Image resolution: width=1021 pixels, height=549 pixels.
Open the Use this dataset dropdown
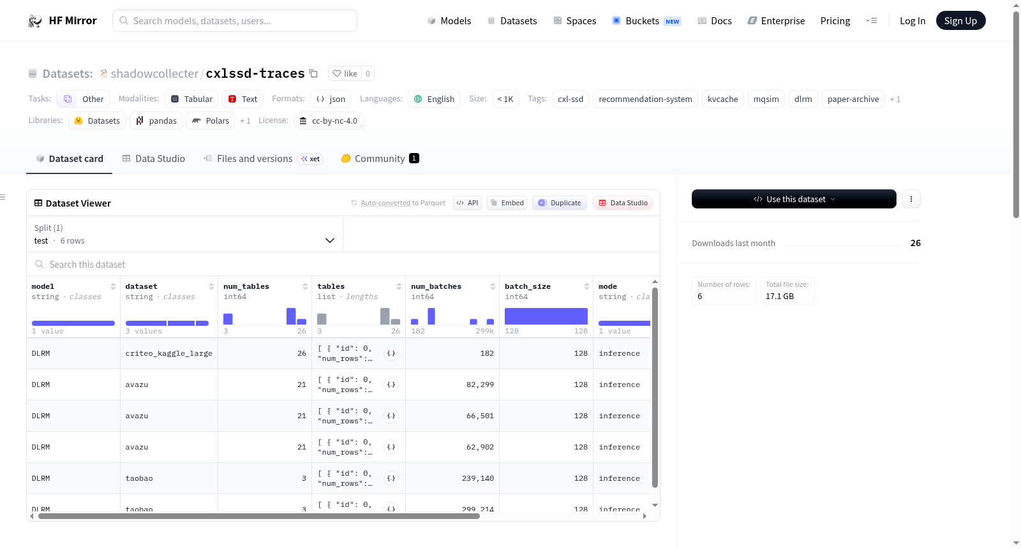coord(794,199)
